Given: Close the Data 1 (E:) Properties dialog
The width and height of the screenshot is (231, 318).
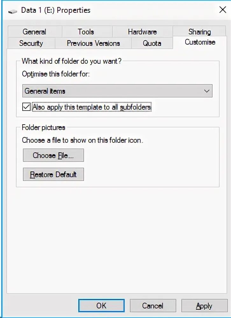Looking at the screenshot, I should 223,10.
